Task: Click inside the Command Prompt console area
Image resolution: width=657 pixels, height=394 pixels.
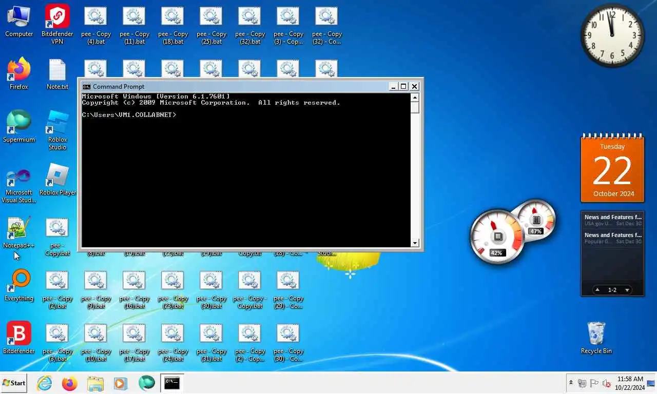Action: (246, 170)
